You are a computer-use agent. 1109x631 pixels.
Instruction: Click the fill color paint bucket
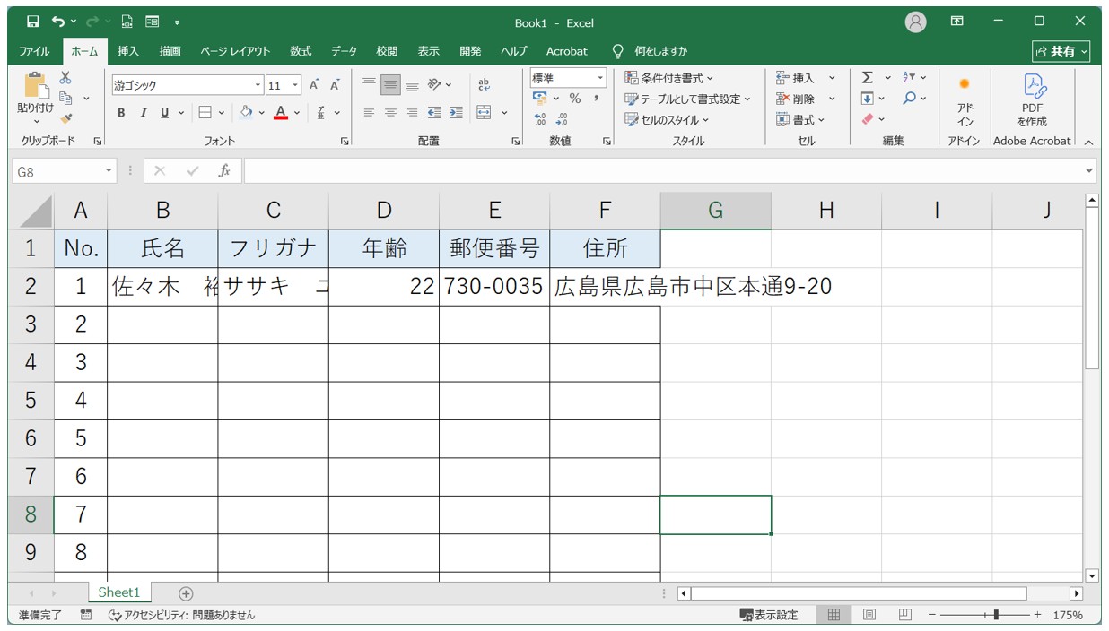pyautogui.click(x=247, y=113)
